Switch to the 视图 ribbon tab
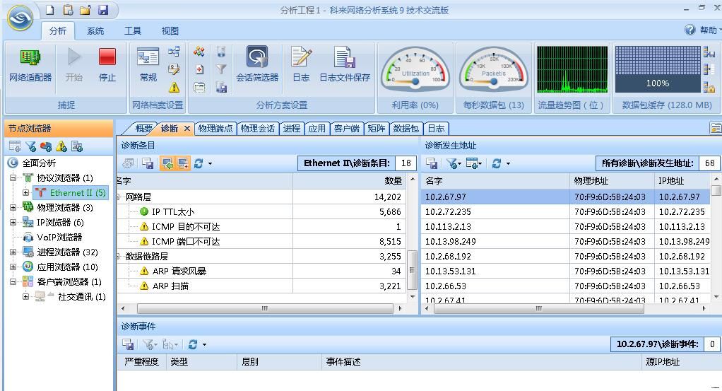The height and width of the screenshot is (391, 722). tap(170, 31)
